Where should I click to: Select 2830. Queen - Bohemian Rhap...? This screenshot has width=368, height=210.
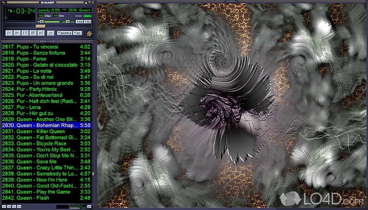click(46, 125)
